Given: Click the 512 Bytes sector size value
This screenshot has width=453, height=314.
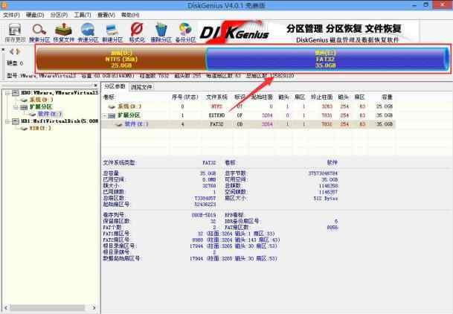Looking at the screenshot, I should (x=325, y=199).
